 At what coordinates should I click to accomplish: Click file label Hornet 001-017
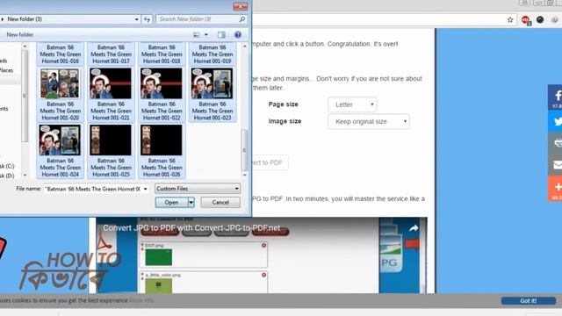coord(111,54)
